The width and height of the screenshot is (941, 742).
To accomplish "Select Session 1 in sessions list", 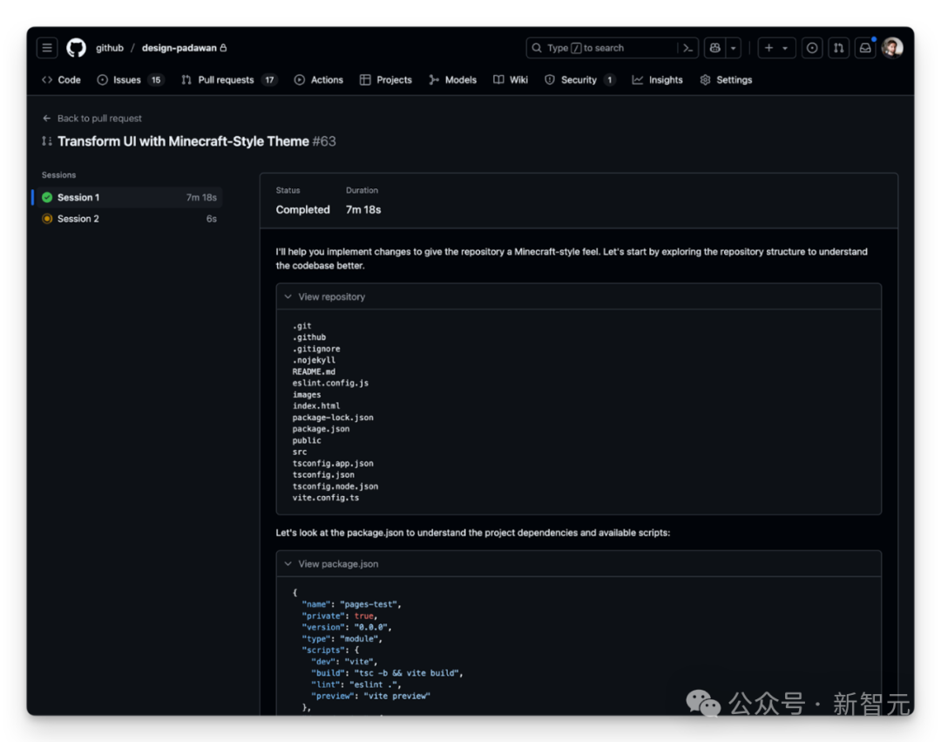I will (78, 198).
